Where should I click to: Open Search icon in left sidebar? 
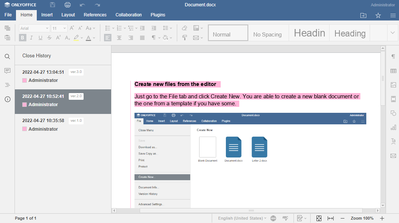[7, 57]
